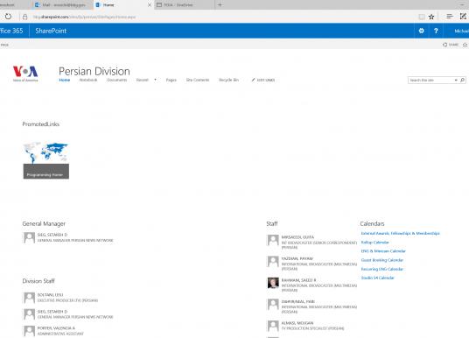Open ENG & Minicam Calendar link
The image size is (469, 338).
click(383, 251)
